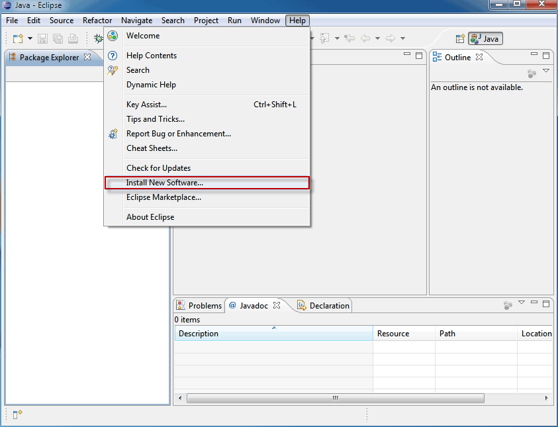The height and width of the screenshot is (427, 558).
Task: Open the Back history dropdown arrow
Action: pos(377,38)
